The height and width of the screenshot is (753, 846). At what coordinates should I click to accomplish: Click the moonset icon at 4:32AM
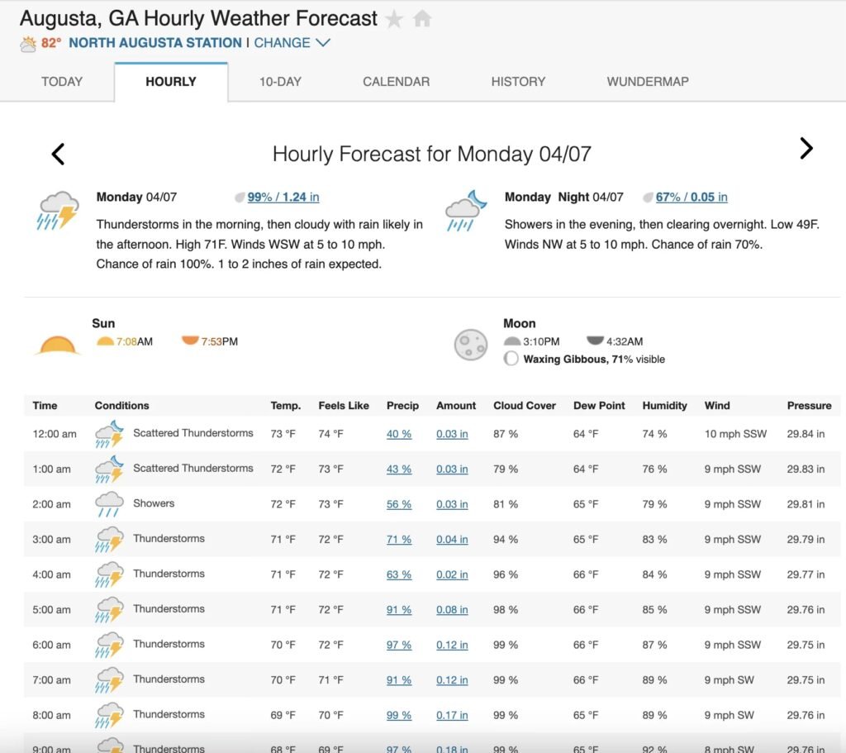[x=595, y=341]
